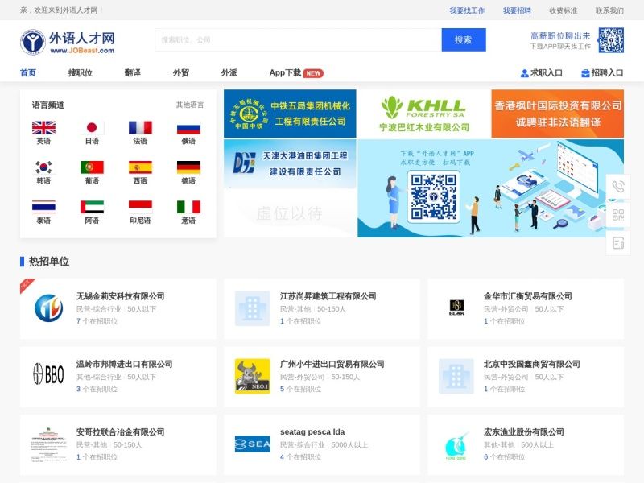Image resolution: width=644 pixels, height=483 pixels.
Task: Open the 中铁五局集团机械化 banner ad
Action: (x=290, y=114)
